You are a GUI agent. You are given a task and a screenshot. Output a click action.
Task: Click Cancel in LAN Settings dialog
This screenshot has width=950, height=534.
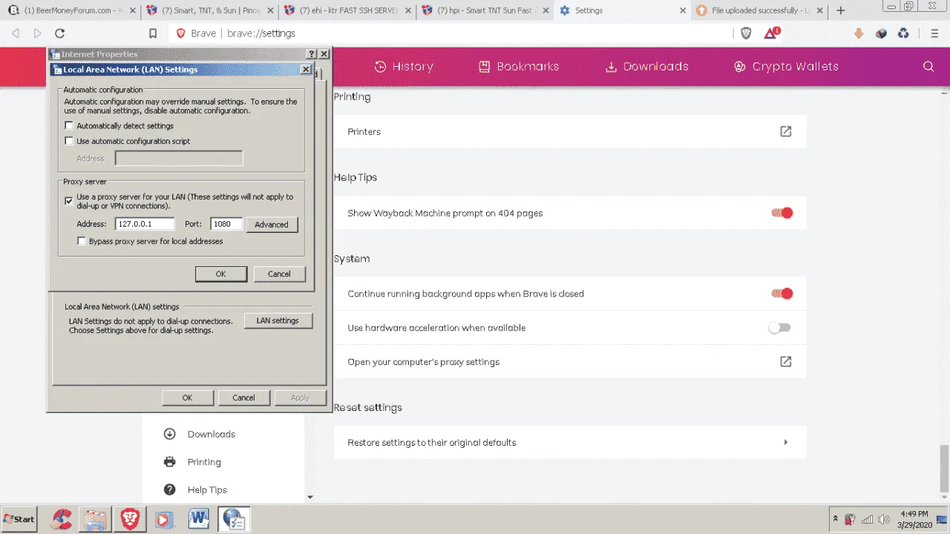pyautogui.click(x=279, y=274)
